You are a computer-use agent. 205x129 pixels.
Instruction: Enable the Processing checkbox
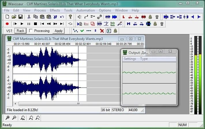tap(31, 31)
